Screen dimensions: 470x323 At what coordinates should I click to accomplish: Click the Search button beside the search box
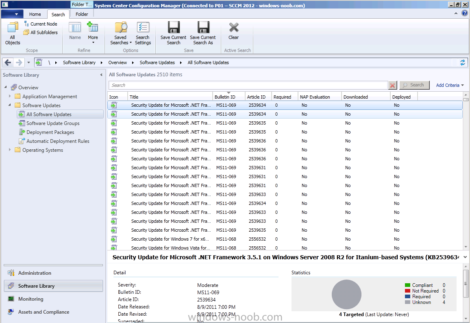click(414, 85)
